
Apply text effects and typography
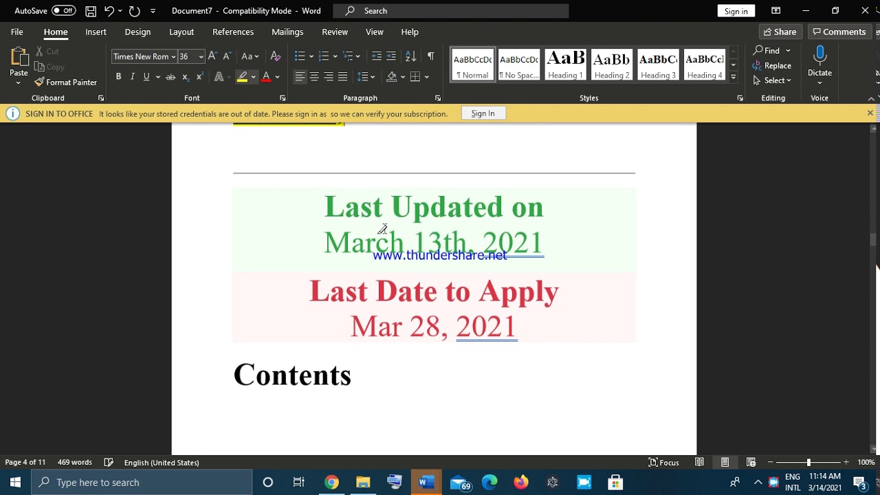(219, 77)
